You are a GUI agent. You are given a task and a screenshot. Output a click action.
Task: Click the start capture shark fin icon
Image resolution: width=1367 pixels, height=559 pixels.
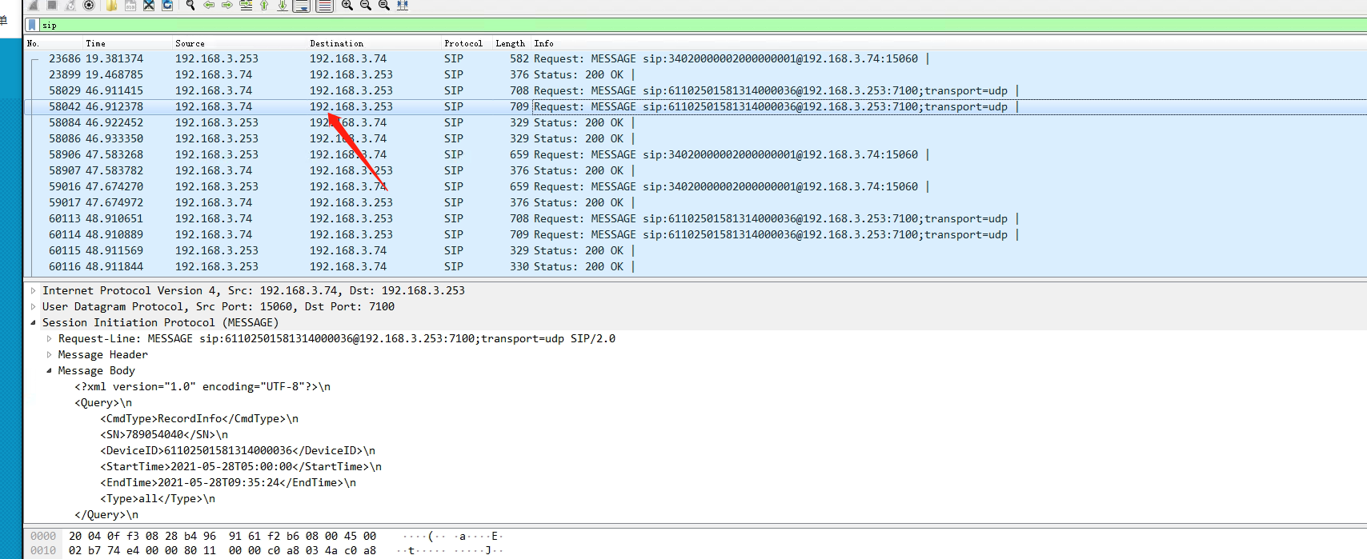point(34,5)
